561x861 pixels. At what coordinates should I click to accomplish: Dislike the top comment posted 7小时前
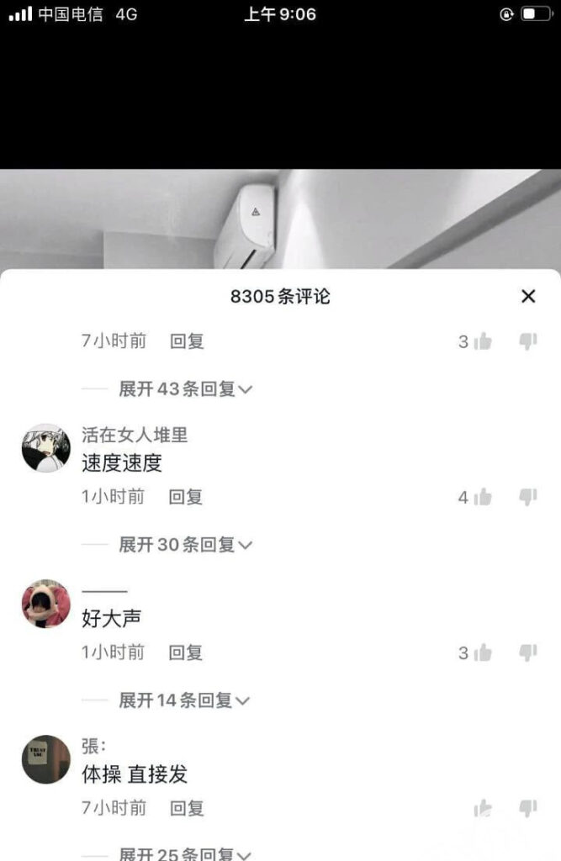coord(528,341)
